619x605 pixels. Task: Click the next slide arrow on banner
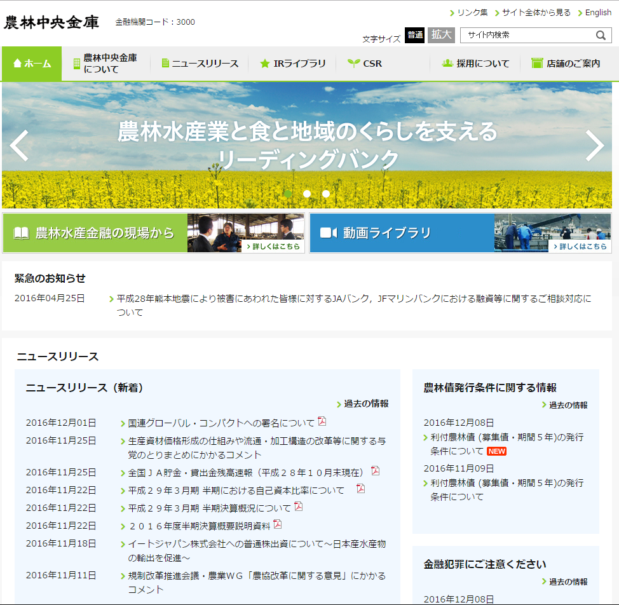click(x=594, y=146)
